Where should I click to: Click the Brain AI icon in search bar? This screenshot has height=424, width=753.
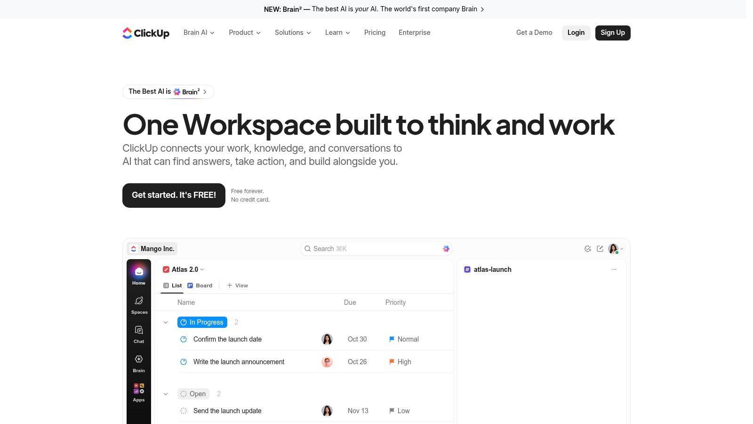pos(446,249)
